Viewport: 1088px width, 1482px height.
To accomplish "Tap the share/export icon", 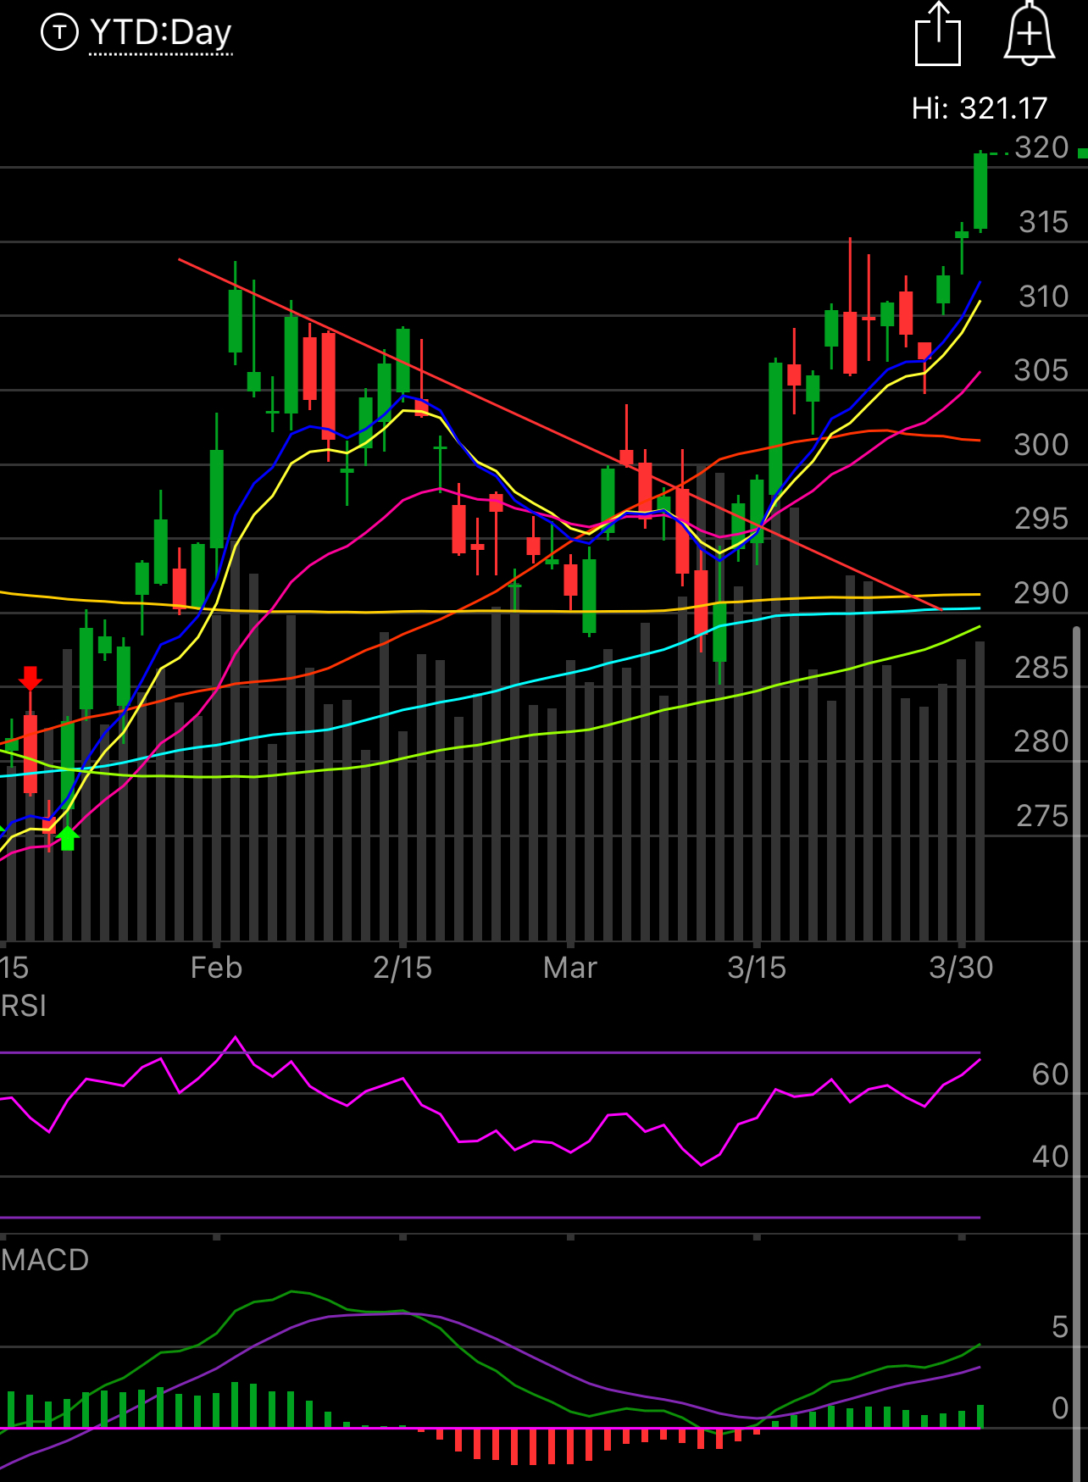I will tap(938, 34).
